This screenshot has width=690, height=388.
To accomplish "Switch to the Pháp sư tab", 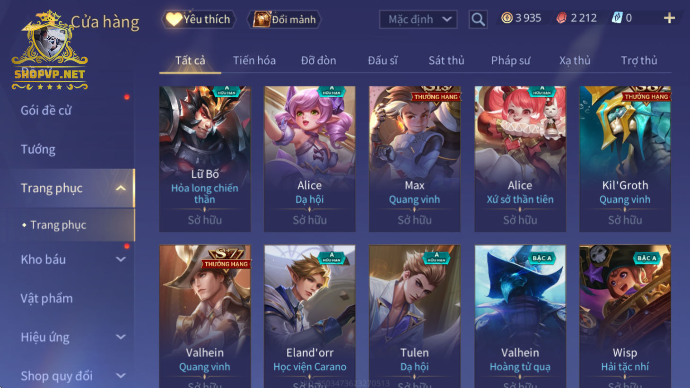I will [x=511, y=60].
